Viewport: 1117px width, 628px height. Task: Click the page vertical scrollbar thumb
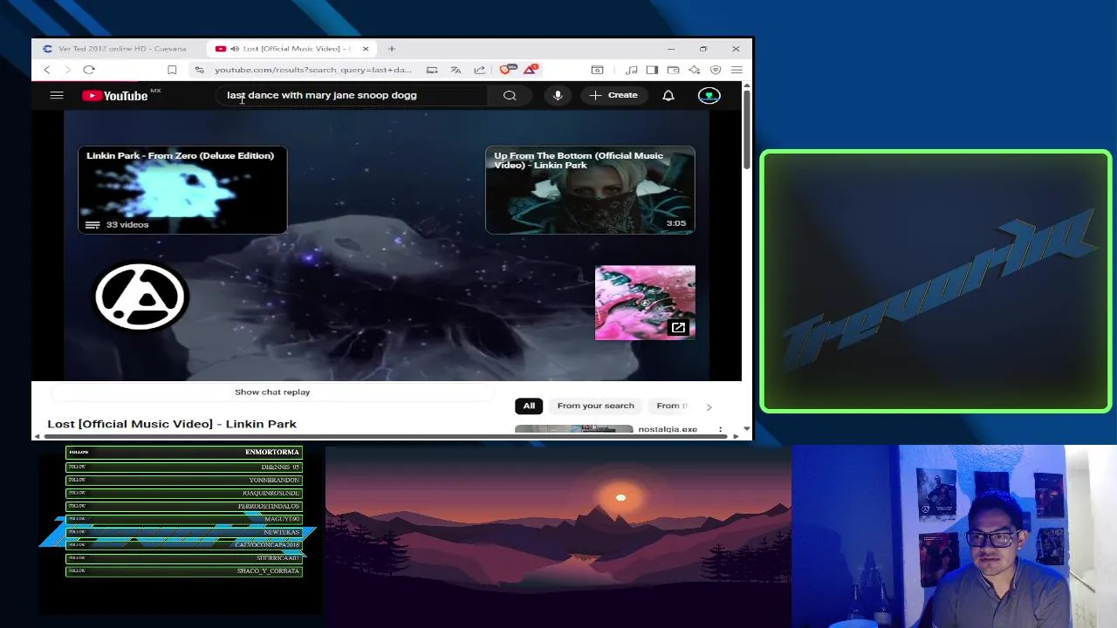746,129
